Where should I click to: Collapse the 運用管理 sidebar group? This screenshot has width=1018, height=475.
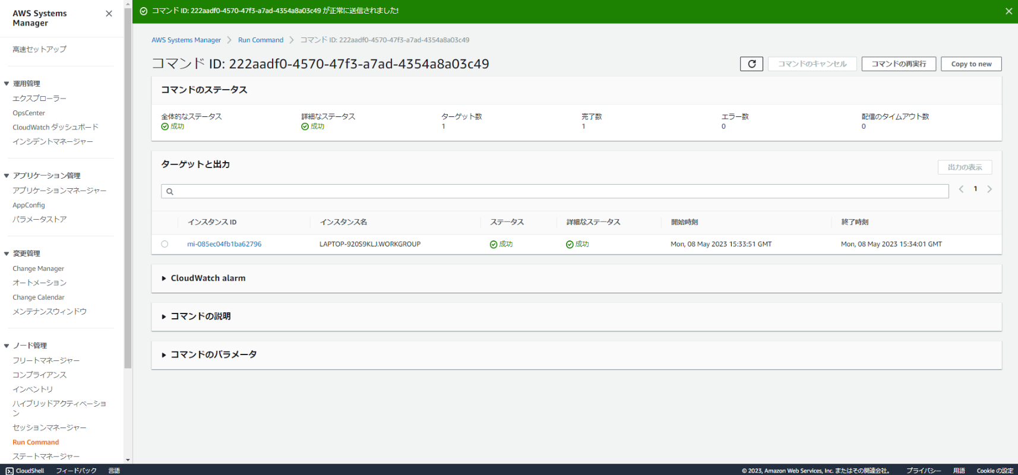7,84
